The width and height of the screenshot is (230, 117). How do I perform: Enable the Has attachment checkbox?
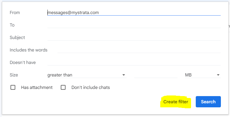[x=13, y=87]
